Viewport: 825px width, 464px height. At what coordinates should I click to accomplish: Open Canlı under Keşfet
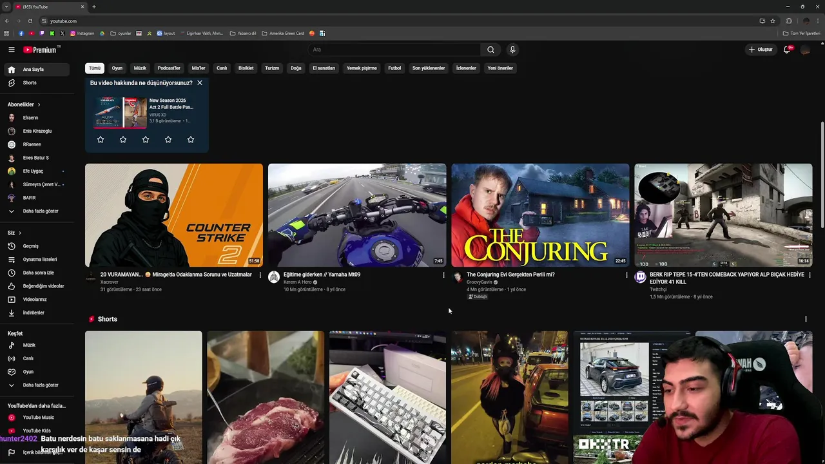click(35, 358)
